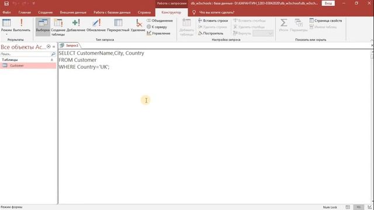The height and width of the screenshot is (210, 374).
Task: Open the Режим button dropdown arrow
Action: pos(6,34)
